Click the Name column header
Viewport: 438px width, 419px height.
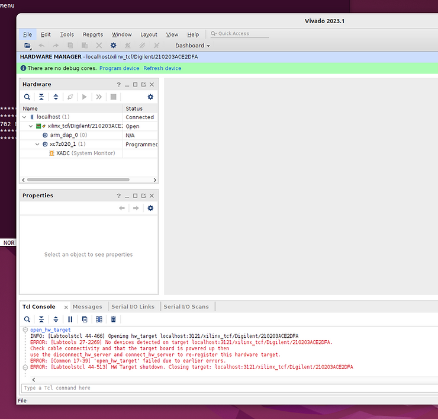[71, 108]
